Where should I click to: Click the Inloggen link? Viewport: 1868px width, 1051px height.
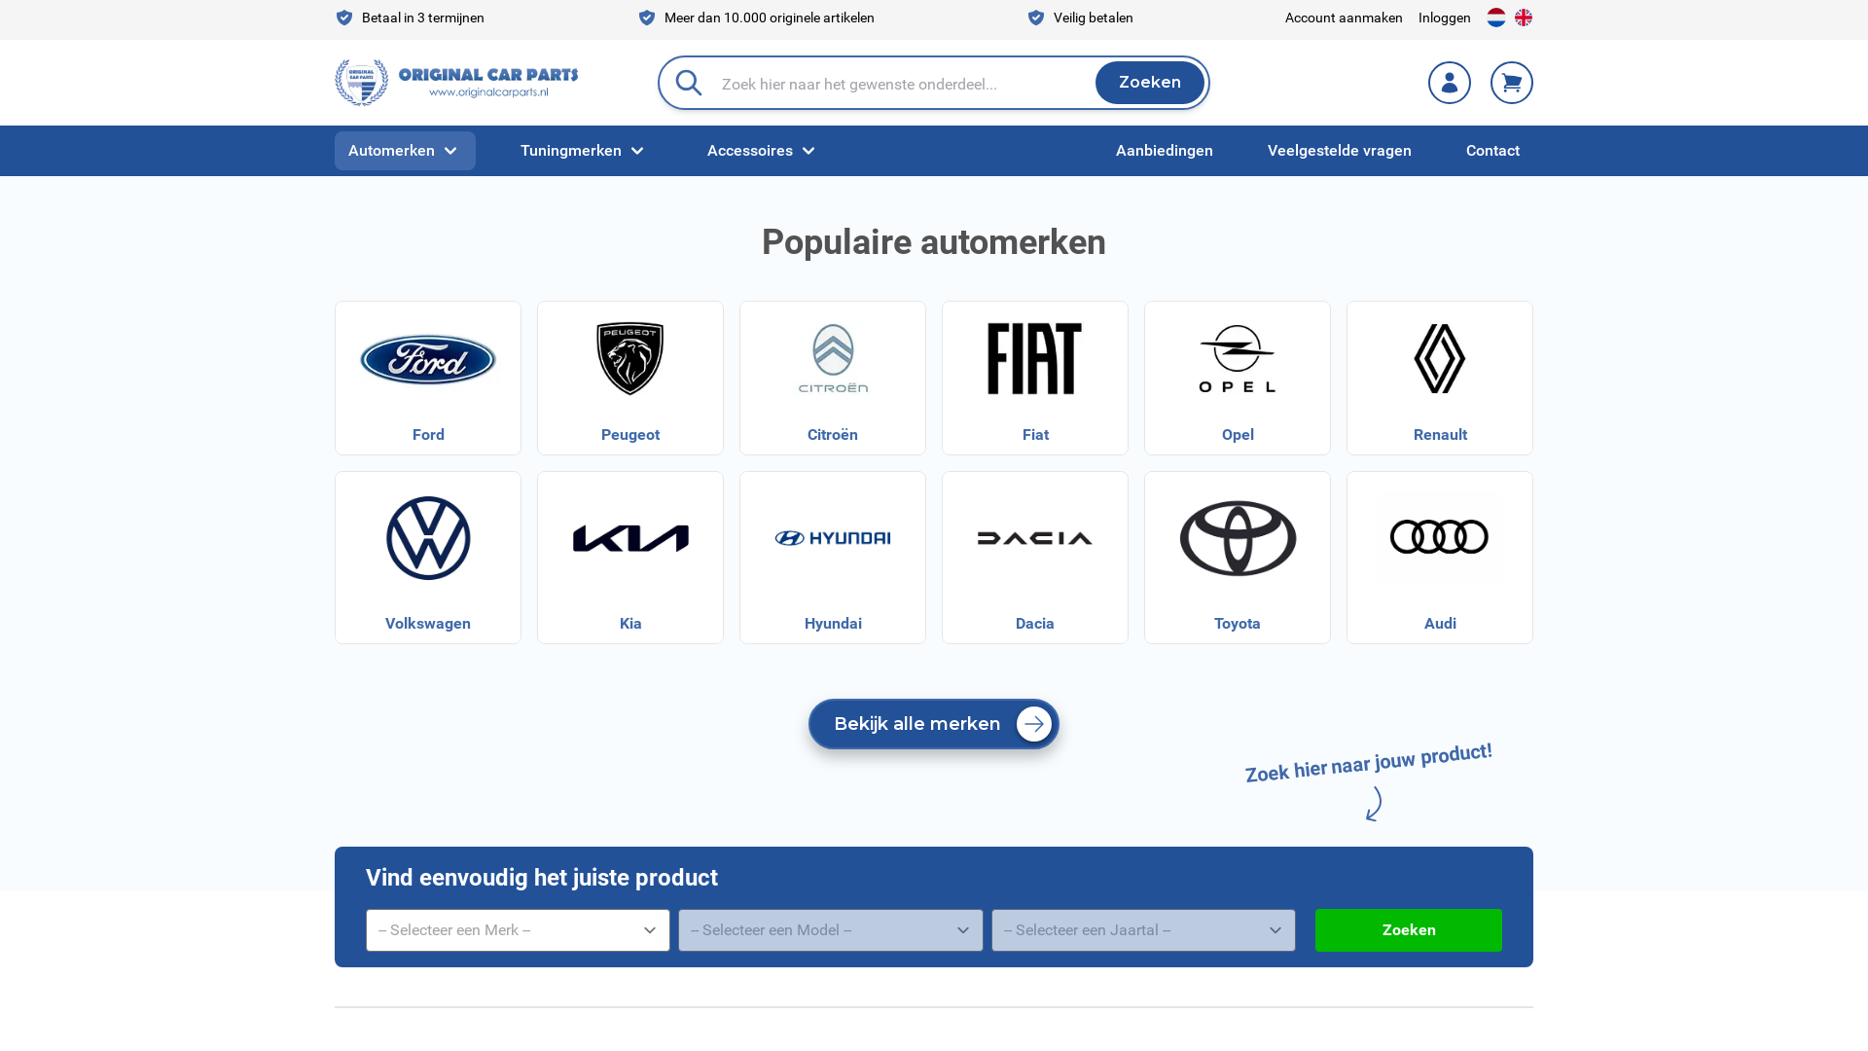click(1445, 18)
